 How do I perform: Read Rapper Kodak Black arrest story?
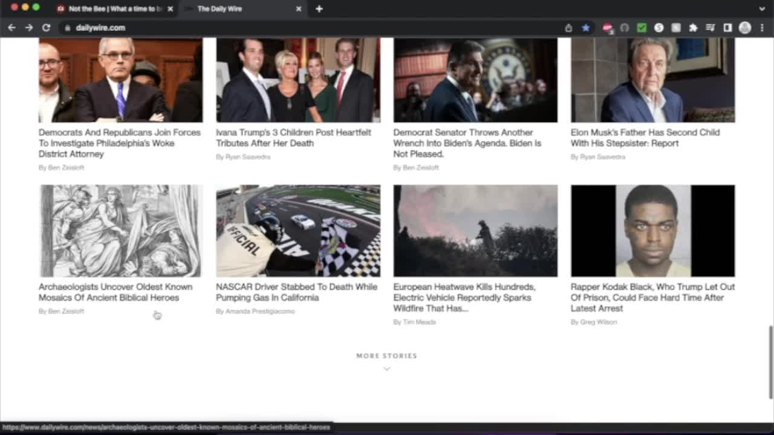click(x=652, y=298)
